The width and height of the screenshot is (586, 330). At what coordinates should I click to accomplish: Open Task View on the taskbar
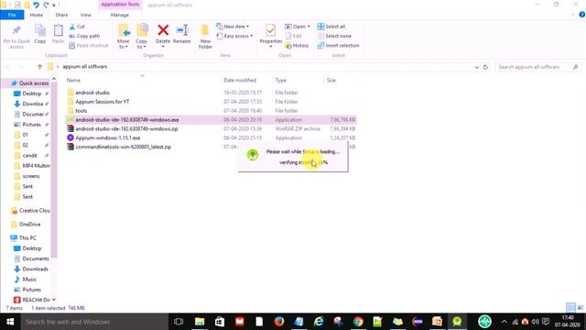tap(179, 322)
